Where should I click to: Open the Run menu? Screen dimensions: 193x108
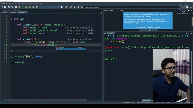(16, 4)
